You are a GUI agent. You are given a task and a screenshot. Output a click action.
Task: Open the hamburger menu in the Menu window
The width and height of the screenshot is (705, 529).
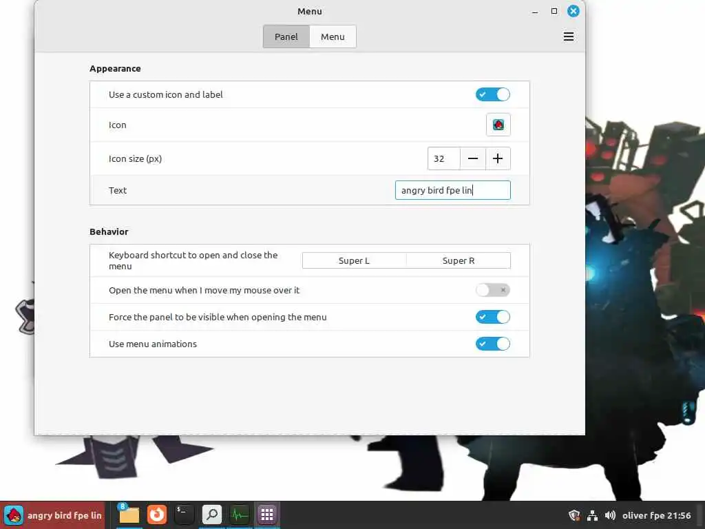tap(568, 37)
